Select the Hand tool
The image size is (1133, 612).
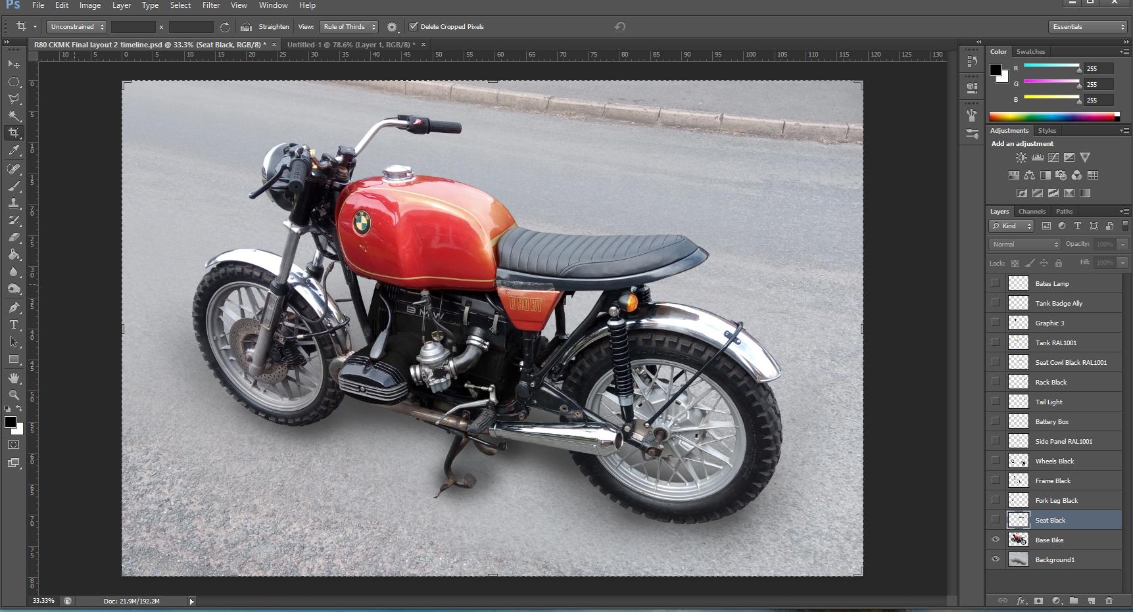coord(14,378)
